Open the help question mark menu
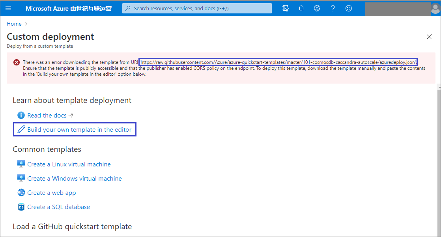 pyautogui.click(x=333, y=8)
